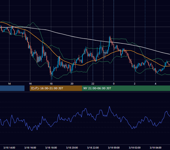Viewport: 170px width, 150px height.
Task: Click the 3/18 20:00 time label
Action: tap(72, 147)
